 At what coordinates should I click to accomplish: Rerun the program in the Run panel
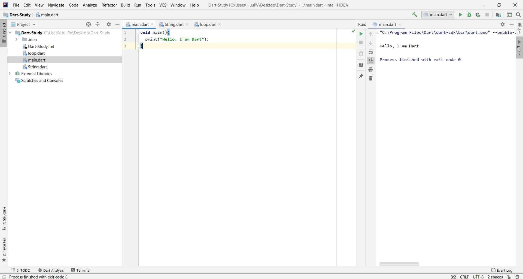coord(361,34)
